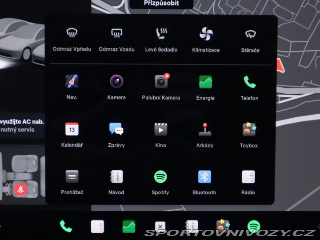
Task: Close the app launcher with the X icon
Action: [x=160, y=226]
